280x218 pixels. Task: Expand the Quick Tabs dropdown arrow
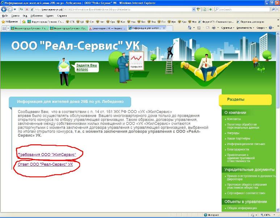pos(8,28)
